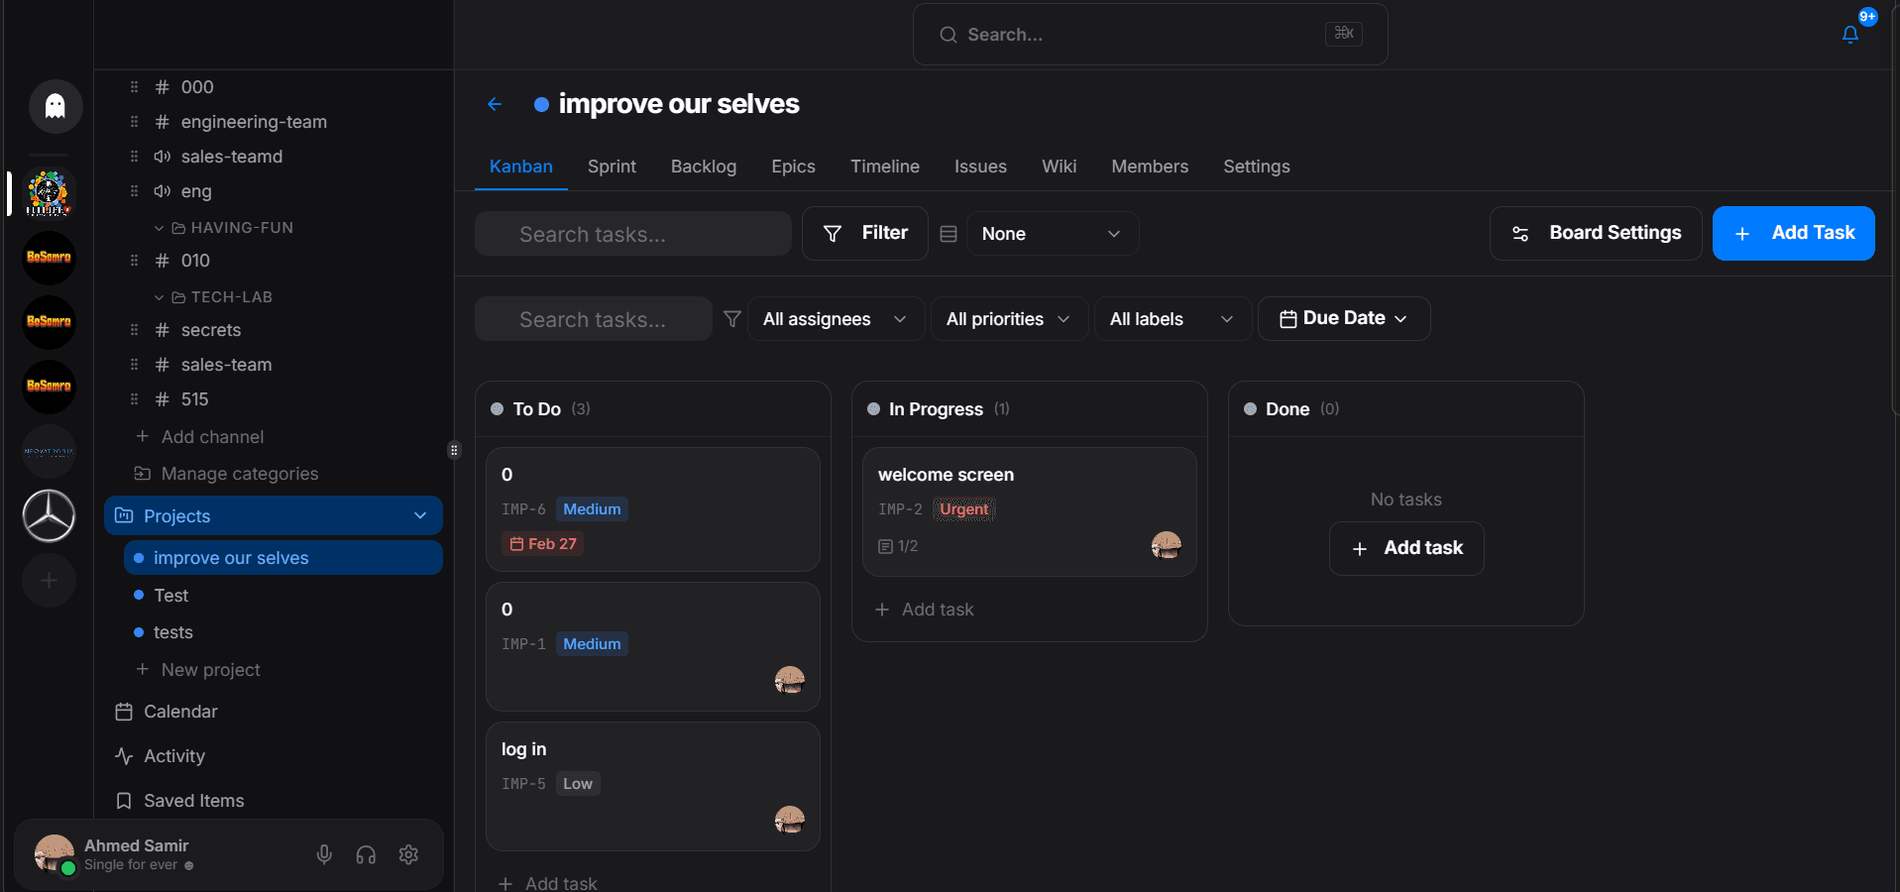Click Add task in the Done column
The width and height of the screenshot is (1900, 892).
click(x=1406, y=548)
